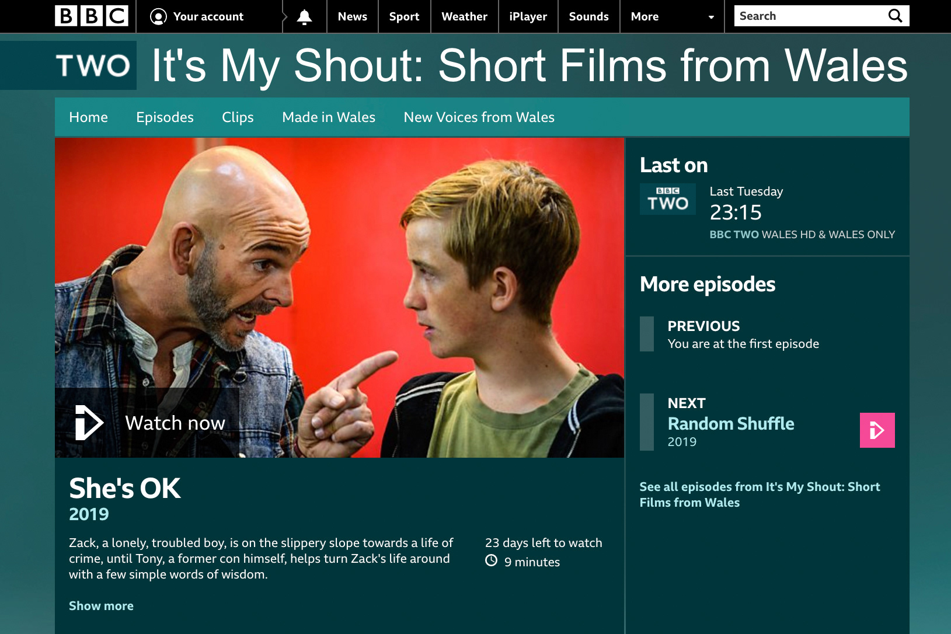951x634 pixels.
Task: Click the BBC Two logo under Last on
Action: click(668, 199)
